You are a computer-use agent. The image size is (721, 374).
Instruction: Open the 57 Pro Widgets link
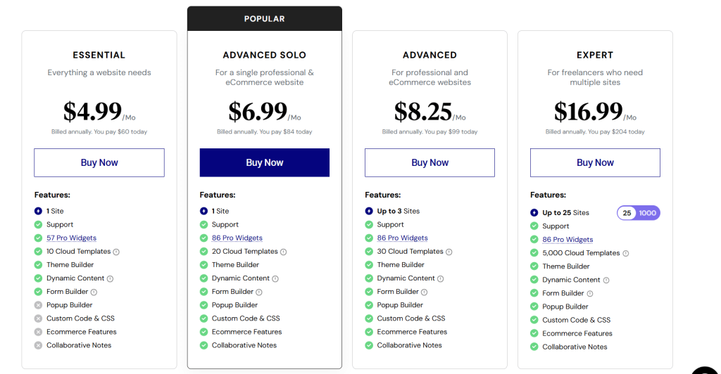tap(72, 238)
